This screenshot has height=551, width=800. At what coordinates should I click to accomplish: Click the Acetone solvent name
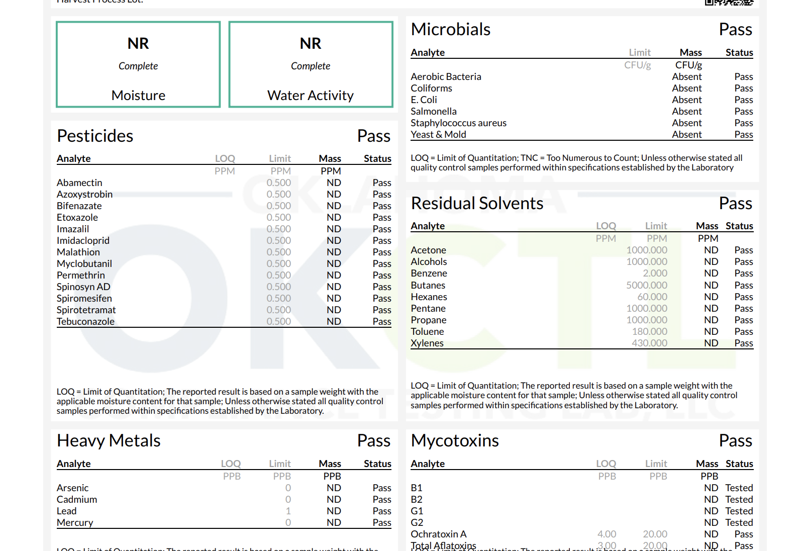[428, 250]
